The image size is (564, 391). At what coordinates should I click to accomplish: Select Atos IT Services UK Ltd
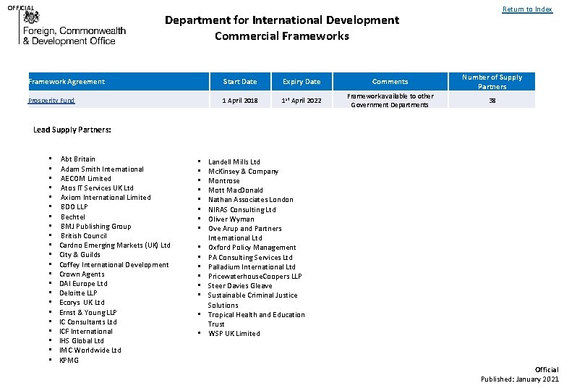coord(97,188)
